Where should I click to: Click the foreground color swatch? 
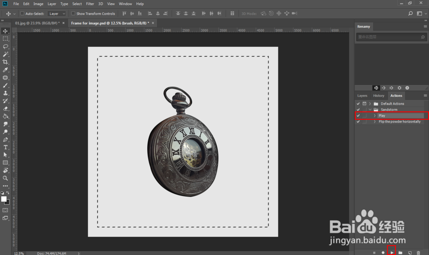pyautogui.click(x=4, y=199)
